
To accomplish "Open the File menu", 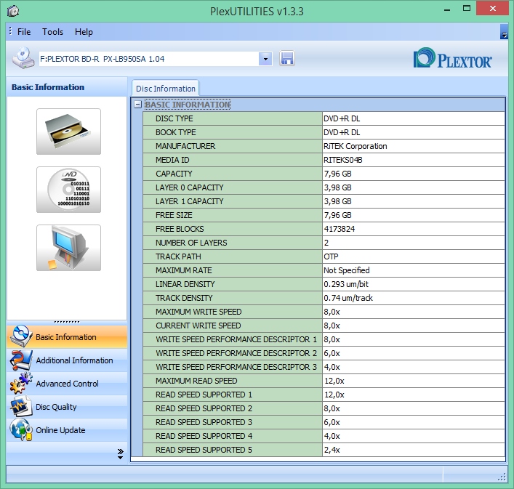I will pos(24,32).
